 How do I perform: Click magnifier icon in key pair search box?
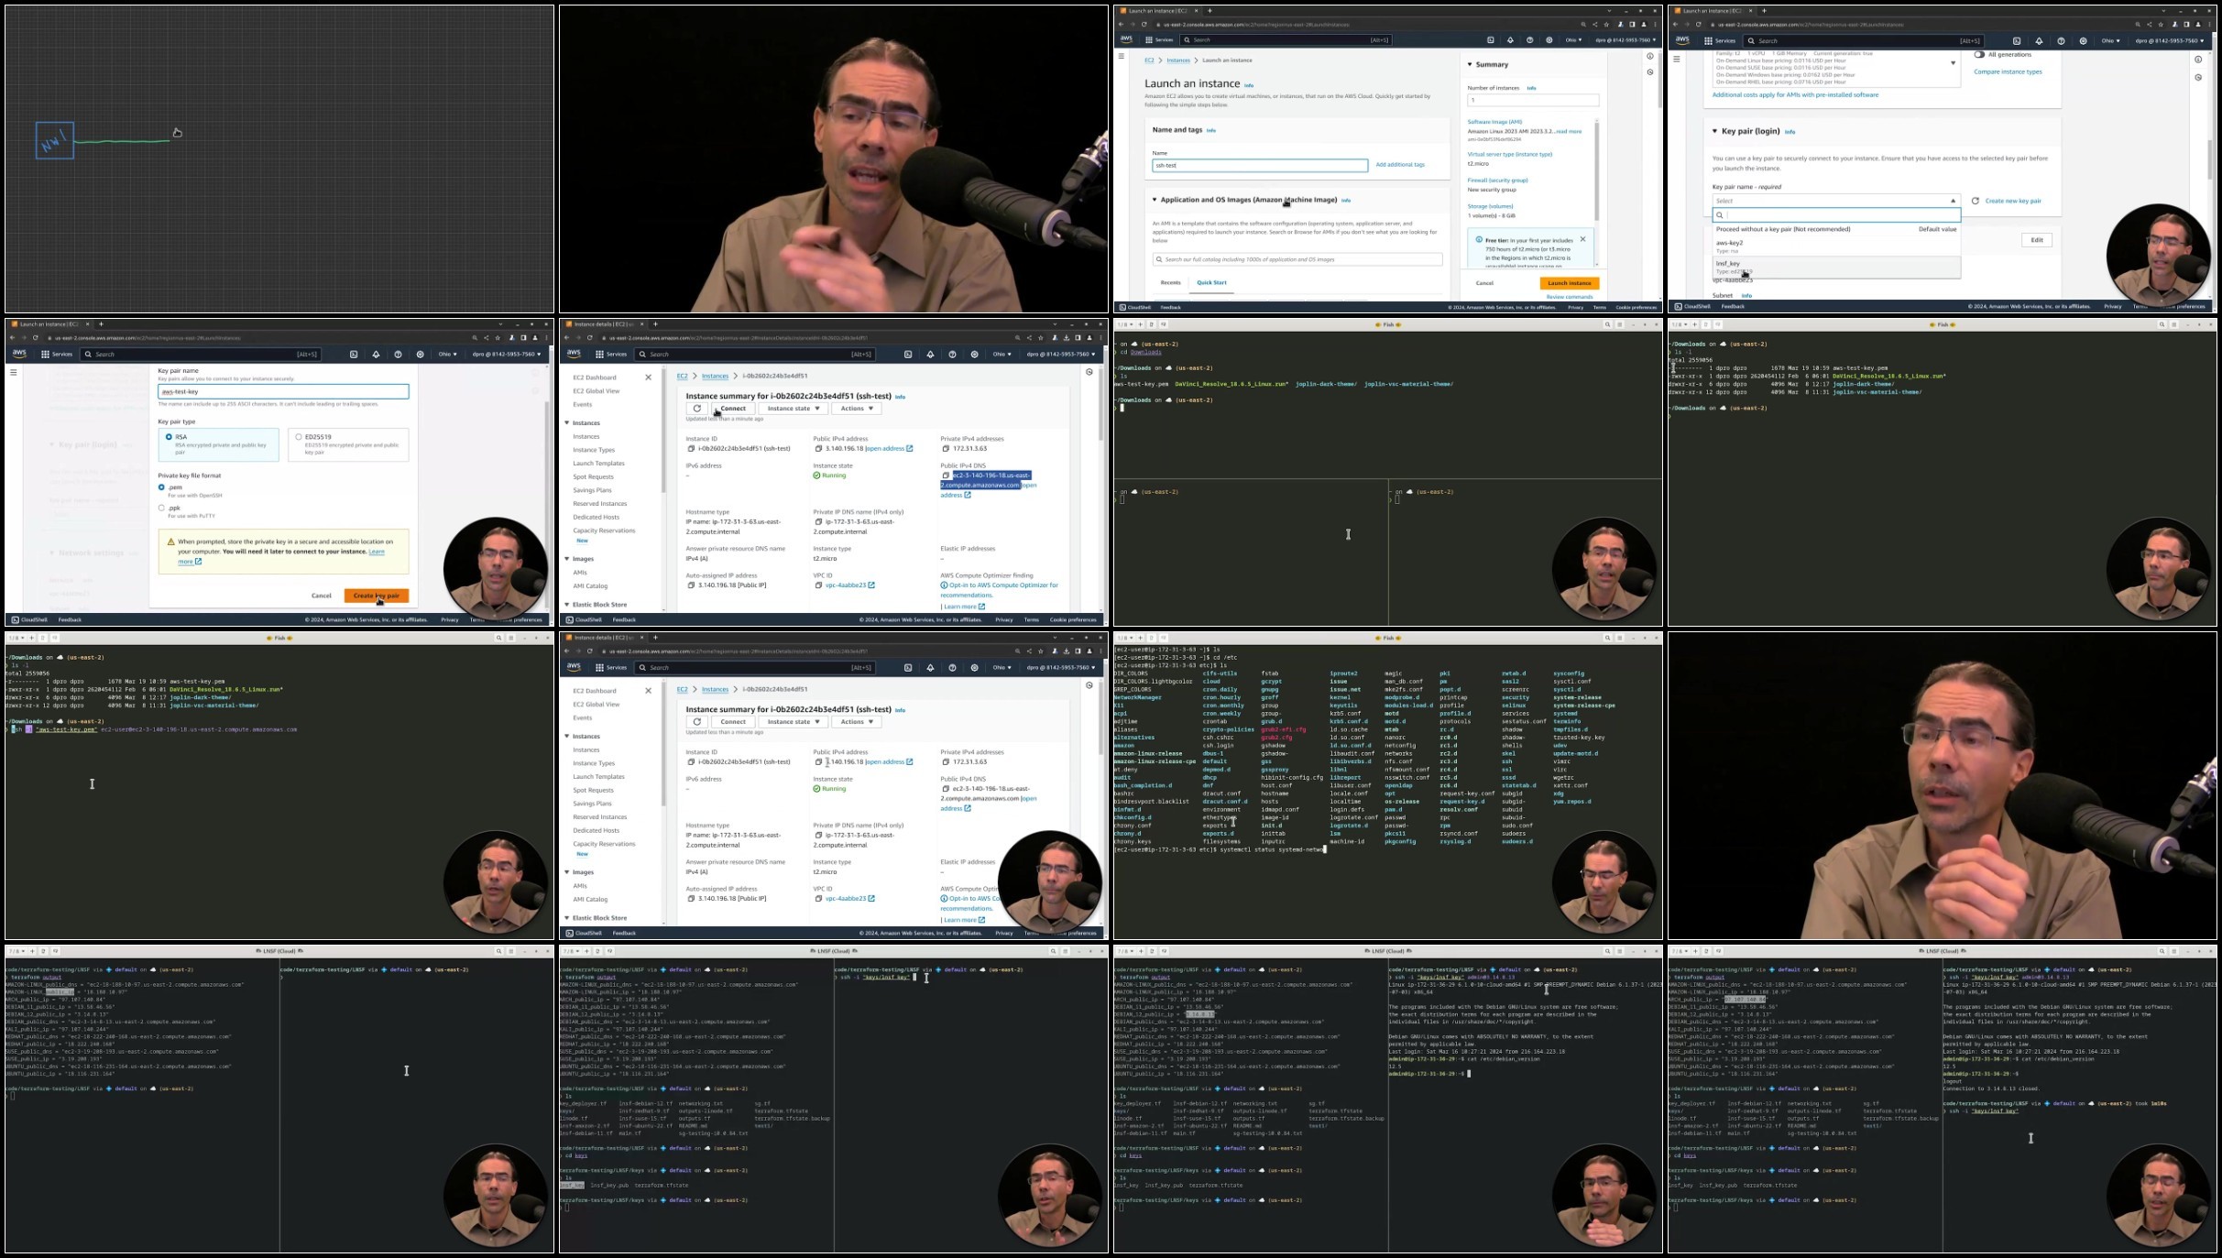coord(1720,215)
